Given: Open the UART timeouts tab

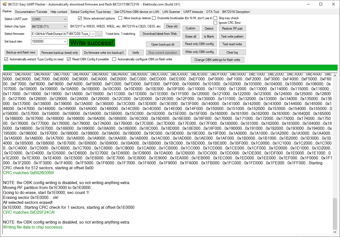Looking at the screenshot, I should (x=193, y=12).
